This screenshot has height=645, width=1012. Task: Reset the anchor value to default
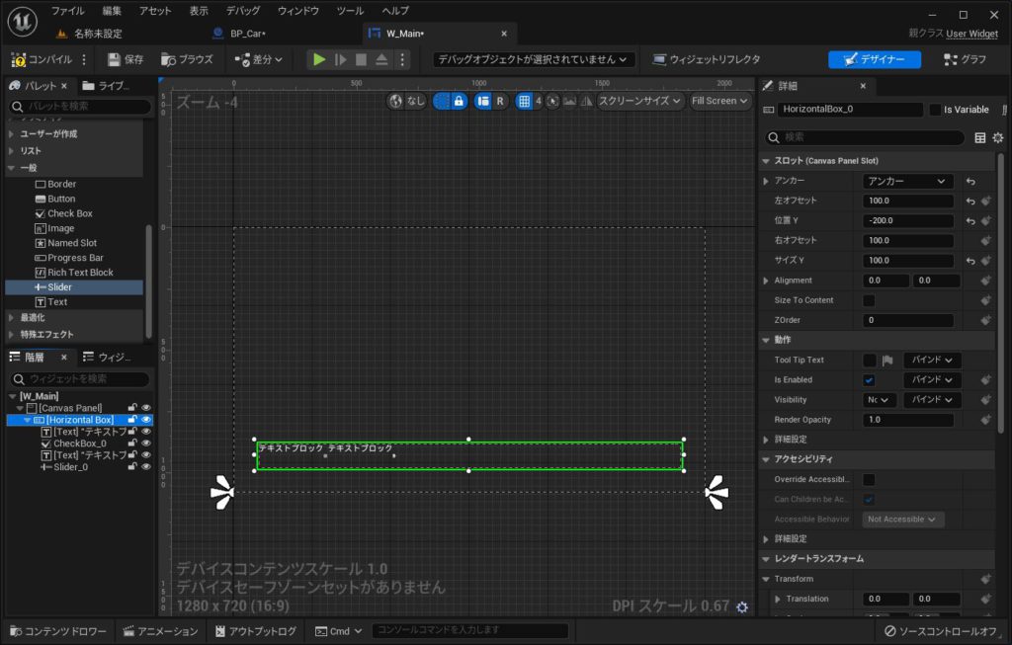pyautogui.click(x=970, y=181)
